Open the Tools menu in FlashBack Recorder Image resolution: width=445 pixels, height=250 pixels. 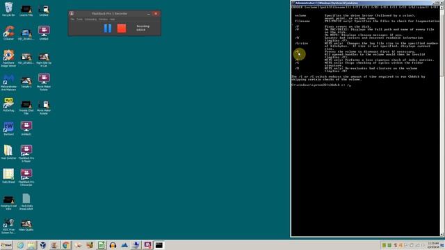pos(79,19)
